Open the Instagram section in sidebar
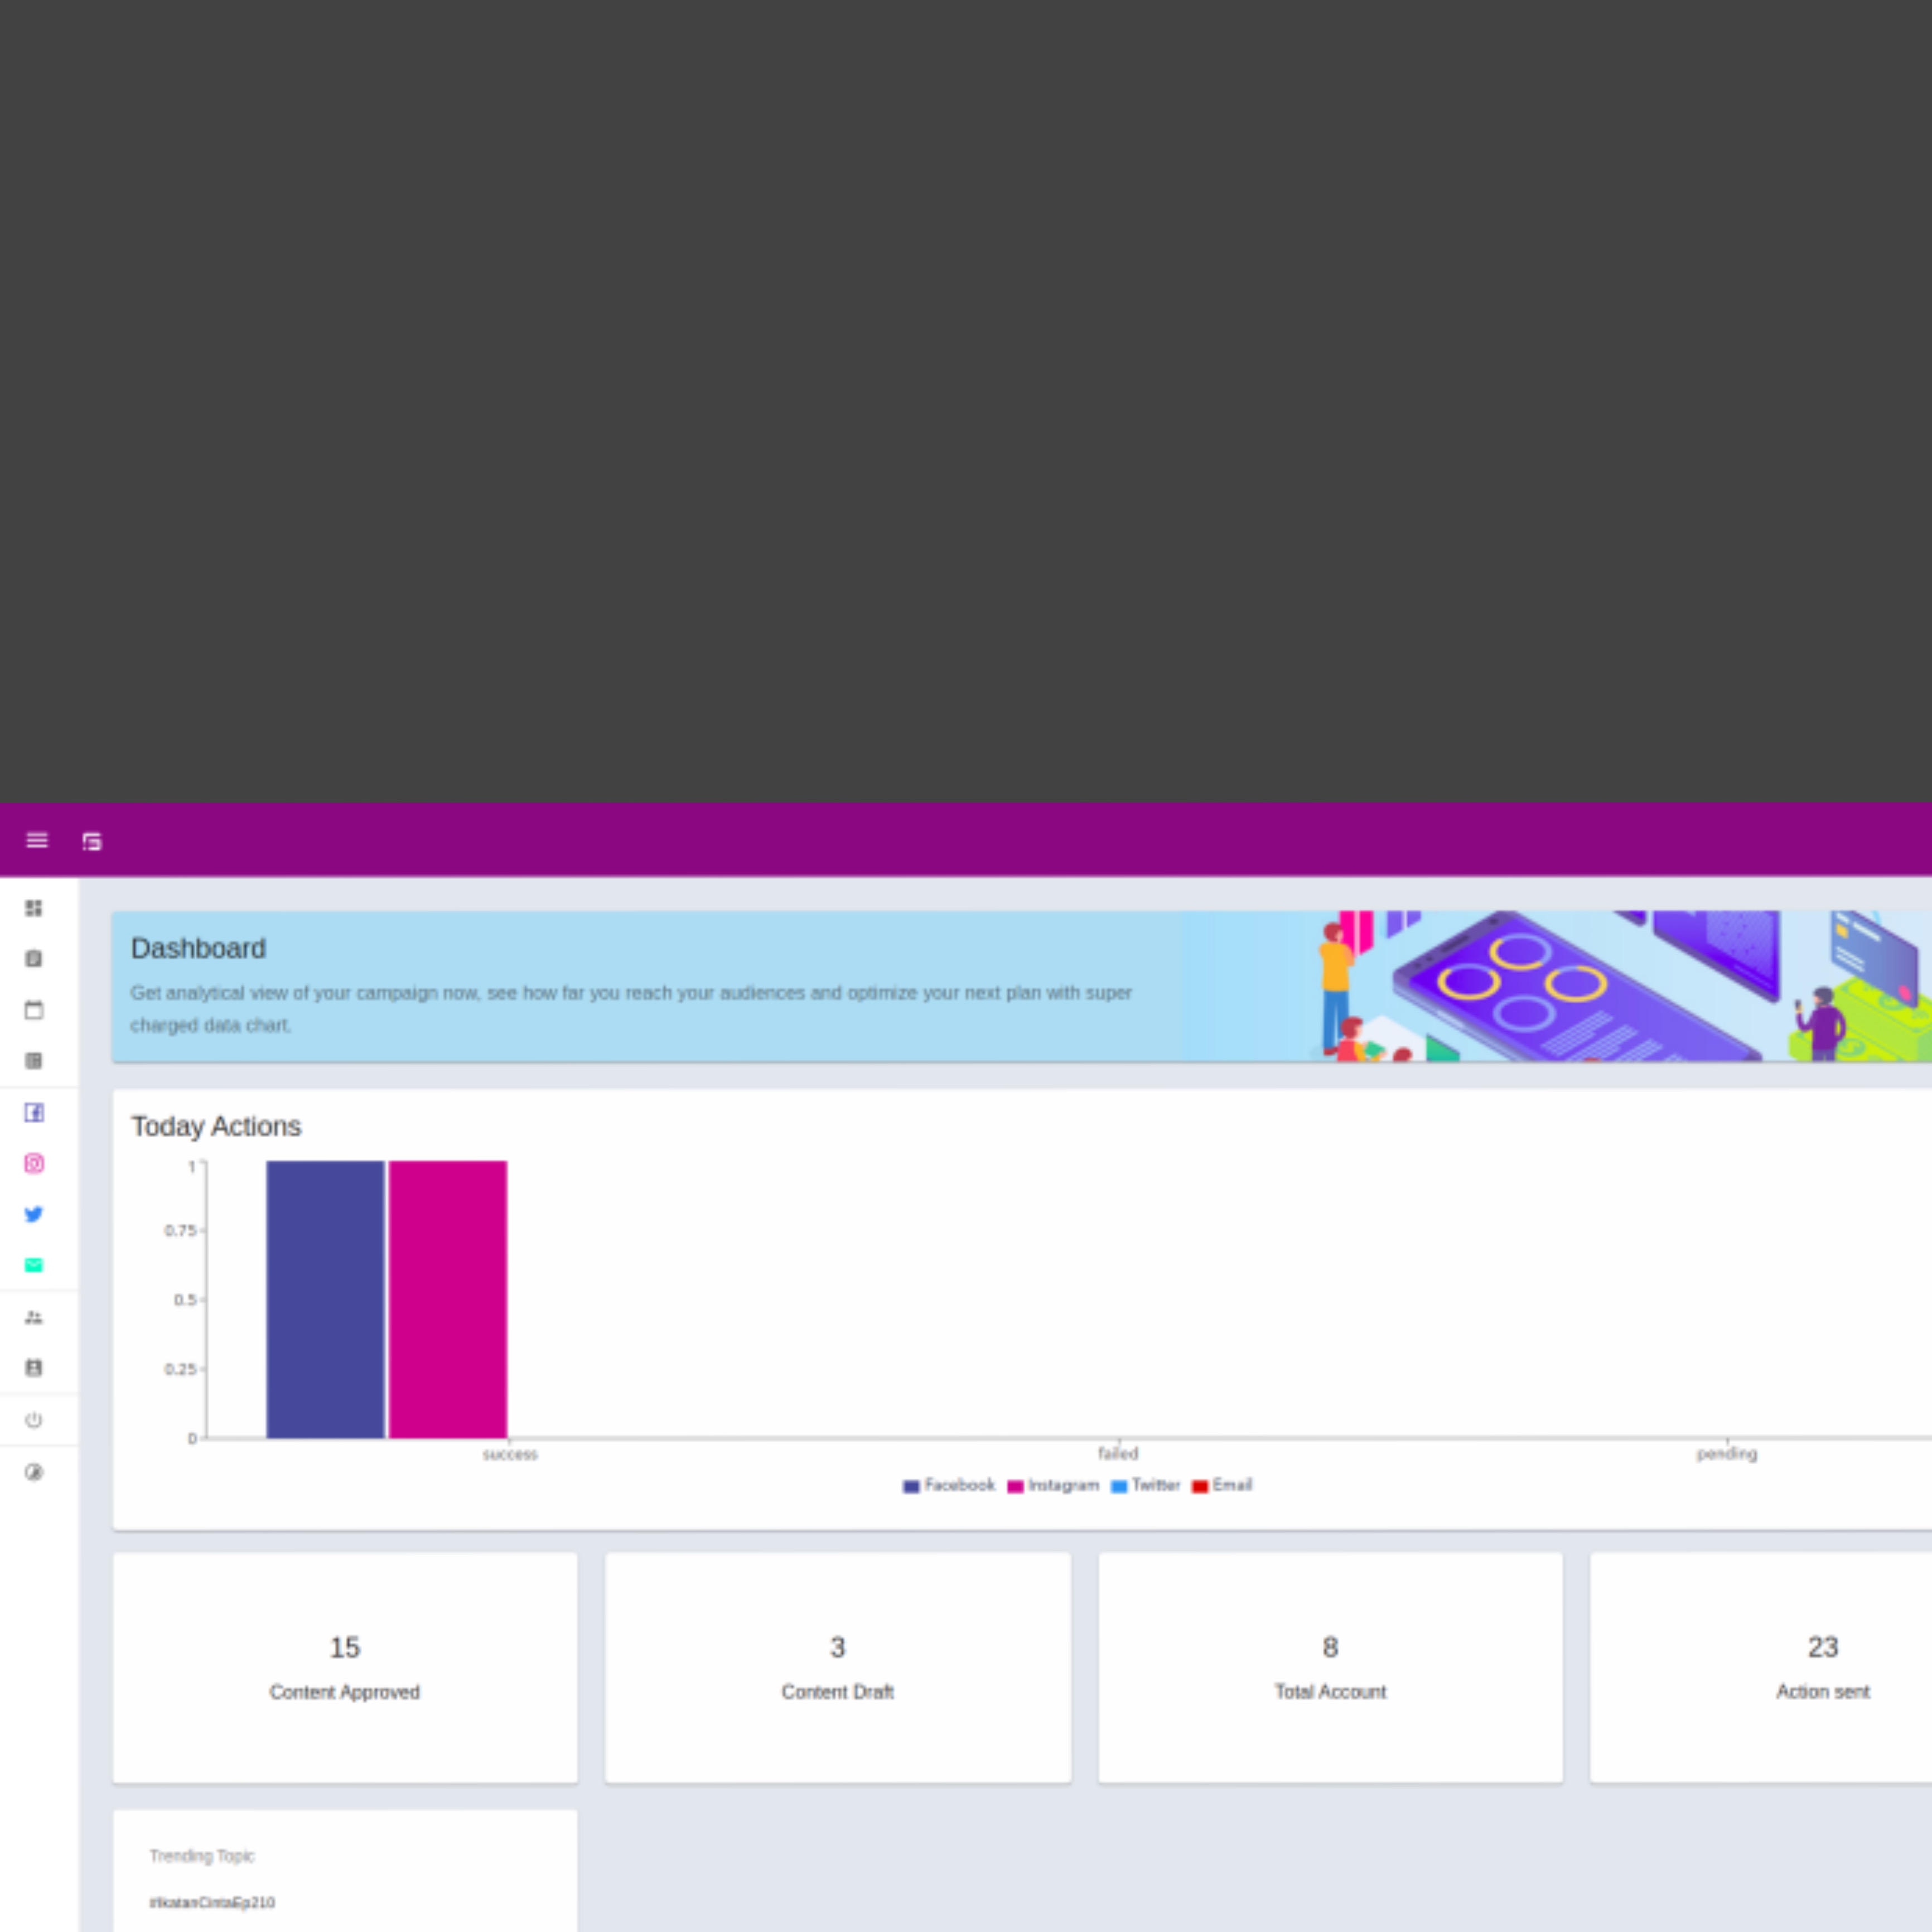Image resolution: width=1932 pixels, height=1932 pixels. click(34, 1163)
